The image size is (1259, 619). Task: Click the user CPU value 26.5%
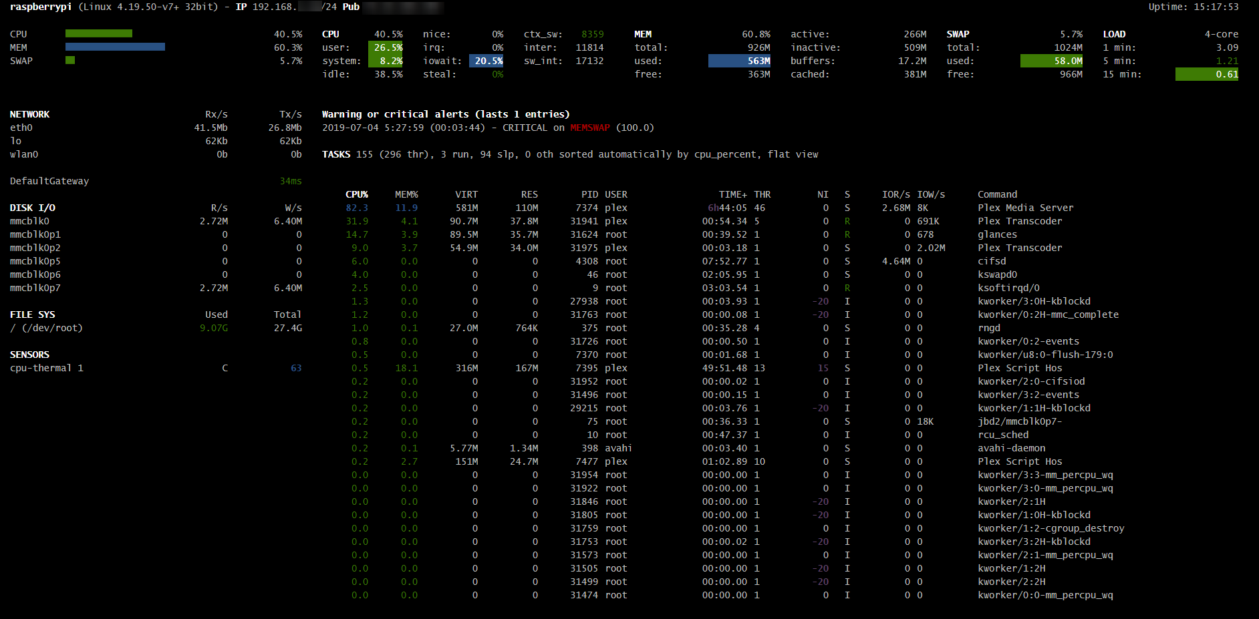pos(386,47)
